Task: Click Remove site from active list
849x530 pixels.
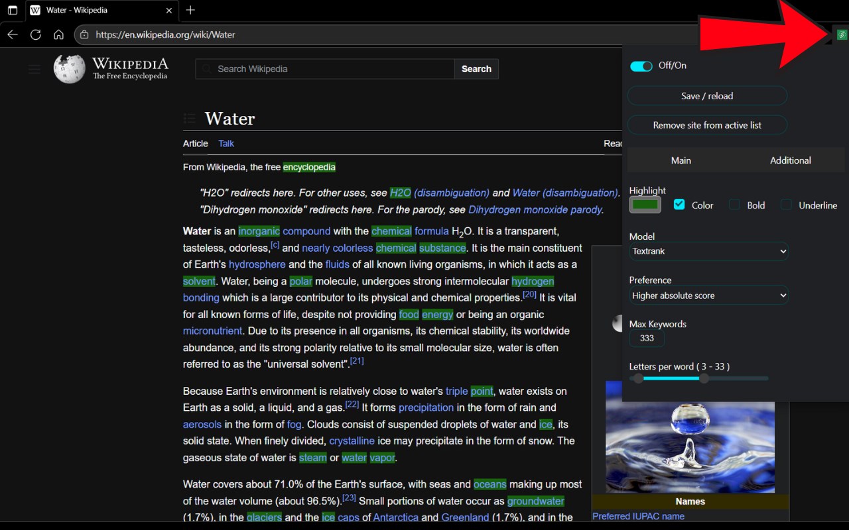Action: coord(707,125)
